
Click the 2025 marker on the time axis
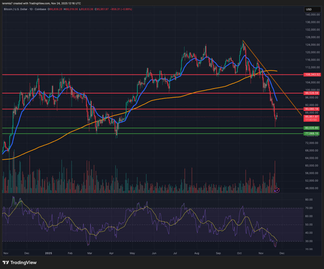[48, 253]
